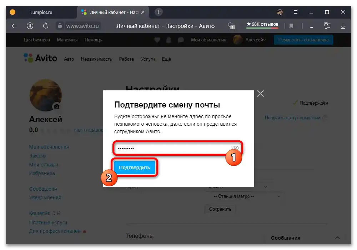357x250 pixels.
Task: Open messages with the chat bubble icon
Action: pyautogui.click(x=181, y=40)
